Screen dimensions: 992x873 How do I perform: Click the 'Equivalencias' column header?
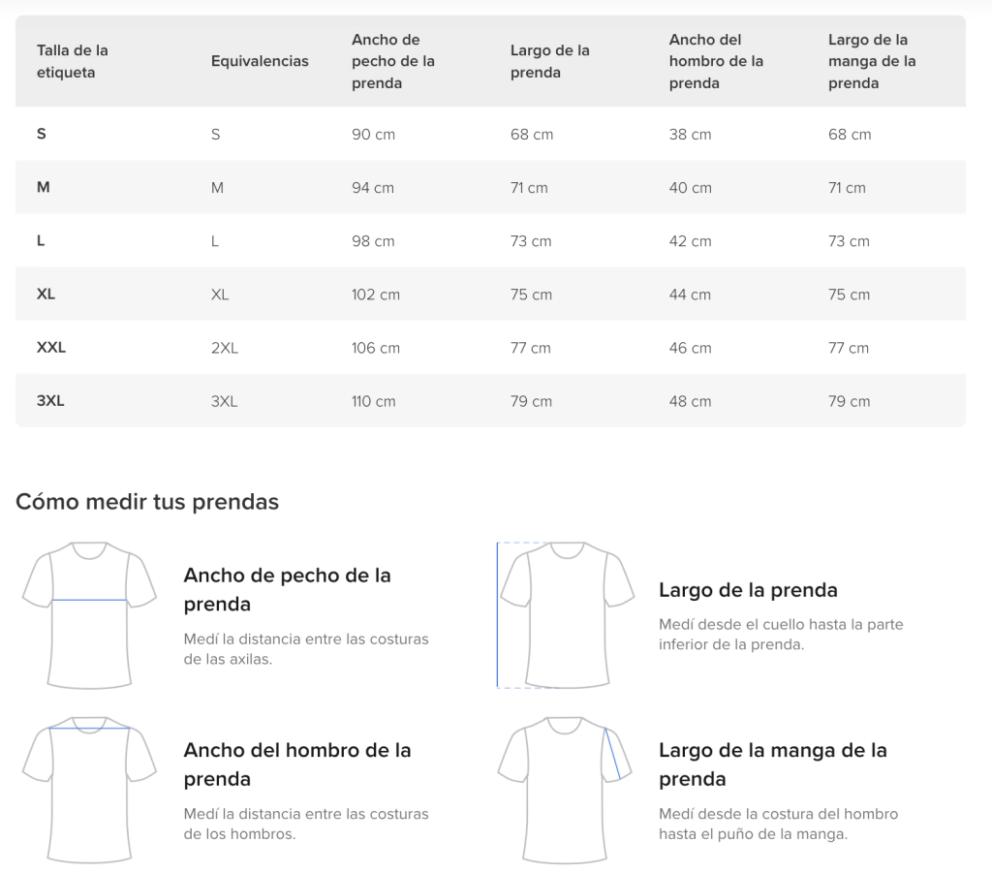[x=260, y=61]
